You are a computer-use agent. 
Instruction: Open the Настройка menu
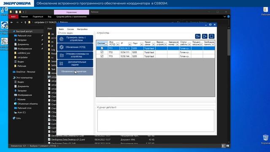tap(82, 29)
